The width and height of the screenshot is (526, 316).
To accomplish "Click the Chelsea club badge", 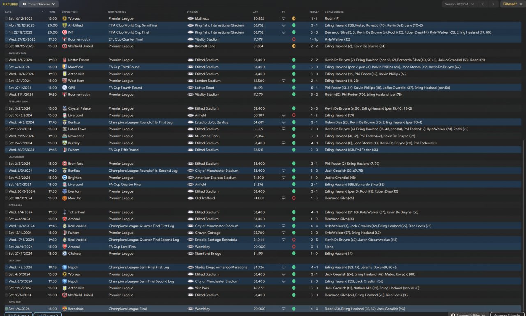I will pyautogui.click(x=65, y=254).
